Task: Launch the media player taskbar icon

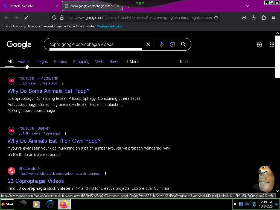Action: [36, 204]
